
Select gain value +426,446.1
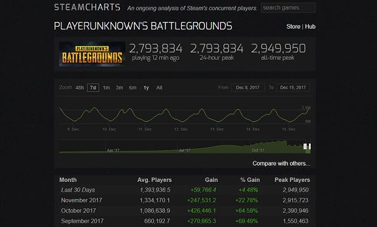click(201, 211)
